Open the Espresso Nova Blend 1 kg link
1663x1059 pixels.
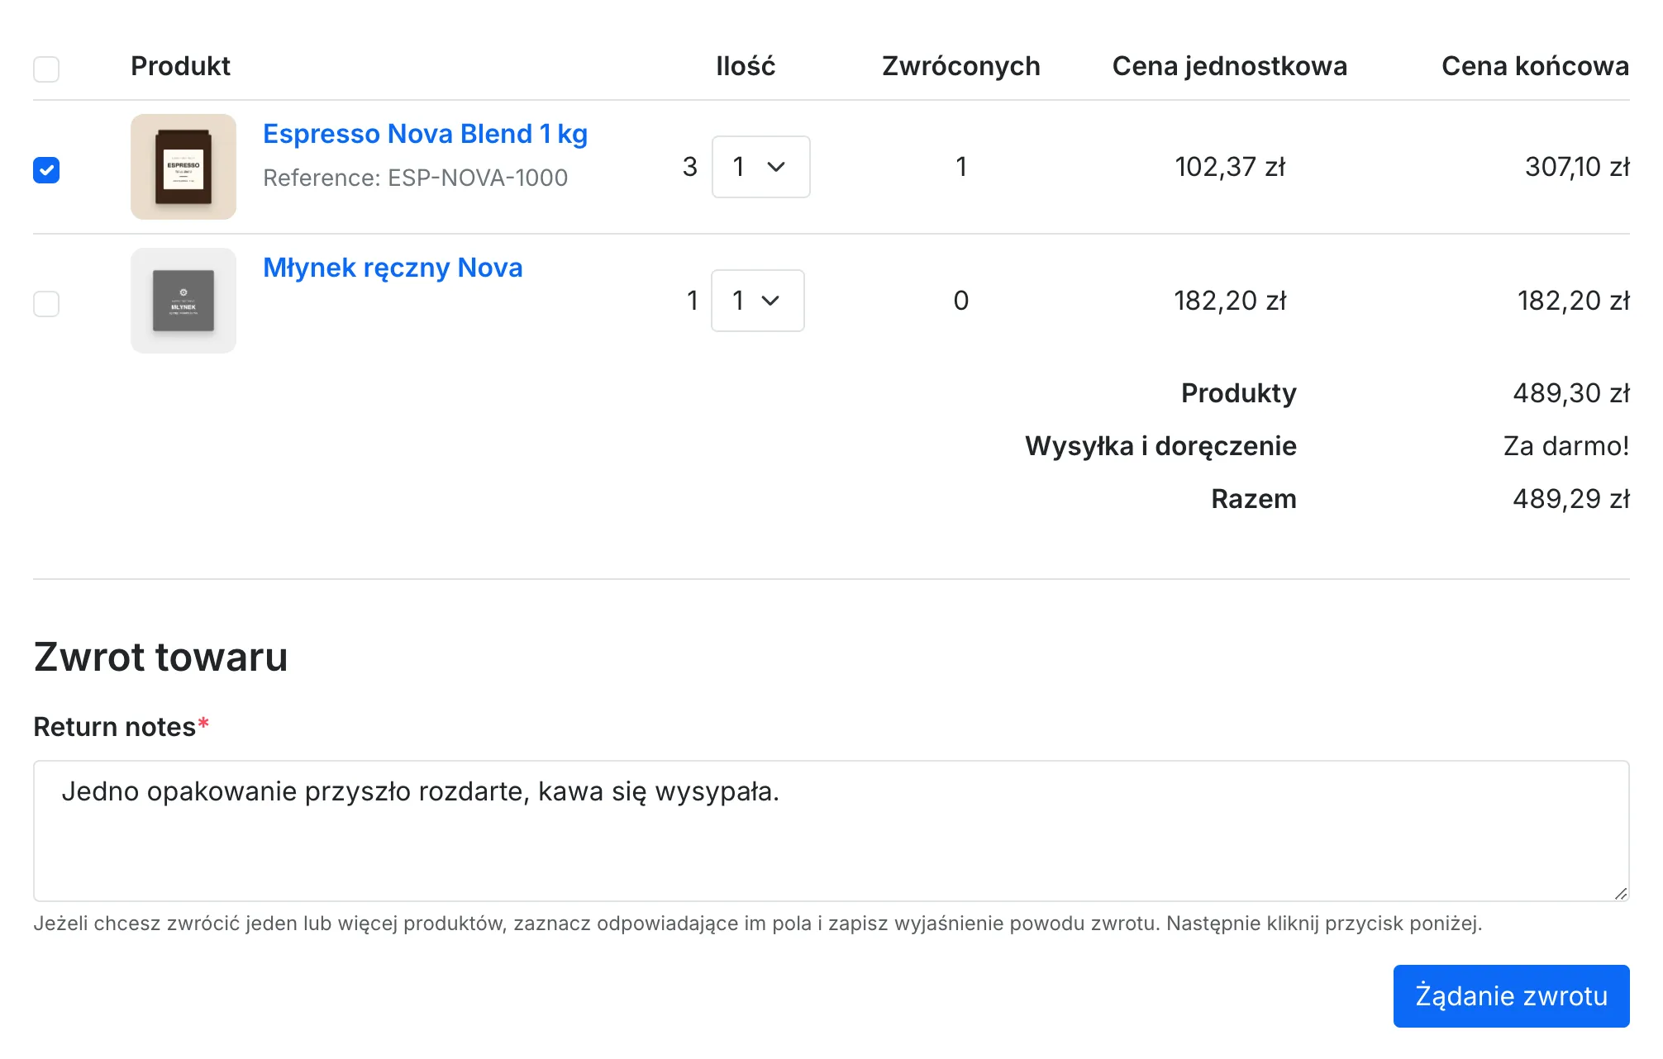click(x=425, y=134)
